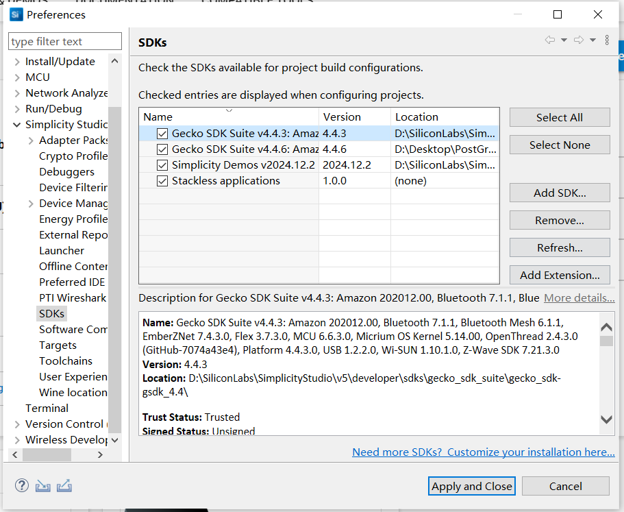Cancel the Preferences dialog
Screen dimensions: 624x512
(x=566, y=486)
